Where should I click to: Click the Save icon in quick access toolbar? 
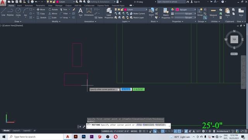(x=17, y=2)
